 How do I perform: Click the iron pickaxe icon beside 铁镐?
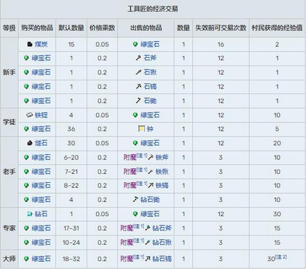[150, 185]
